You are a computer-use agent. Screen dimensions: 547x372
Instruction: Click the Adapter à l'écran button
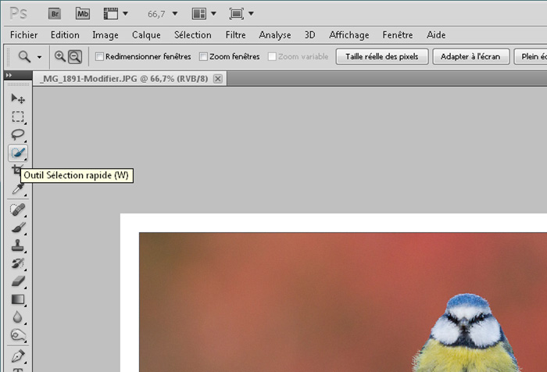click(470, 56)
